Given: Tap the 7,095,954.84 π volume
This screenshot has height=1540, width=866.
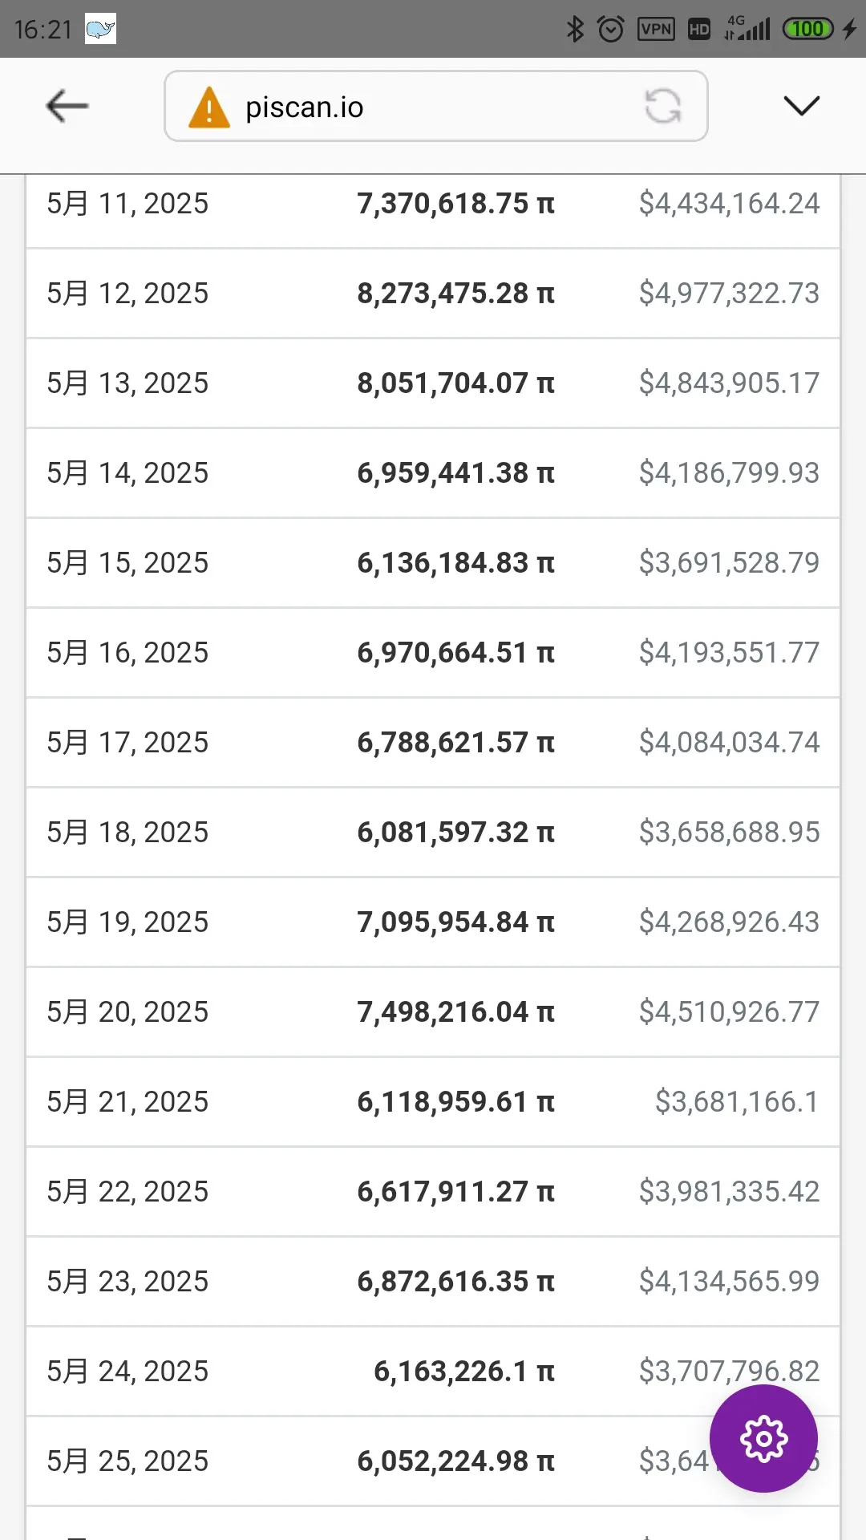Looking at the screenshot, I should [x=455, y=922].
